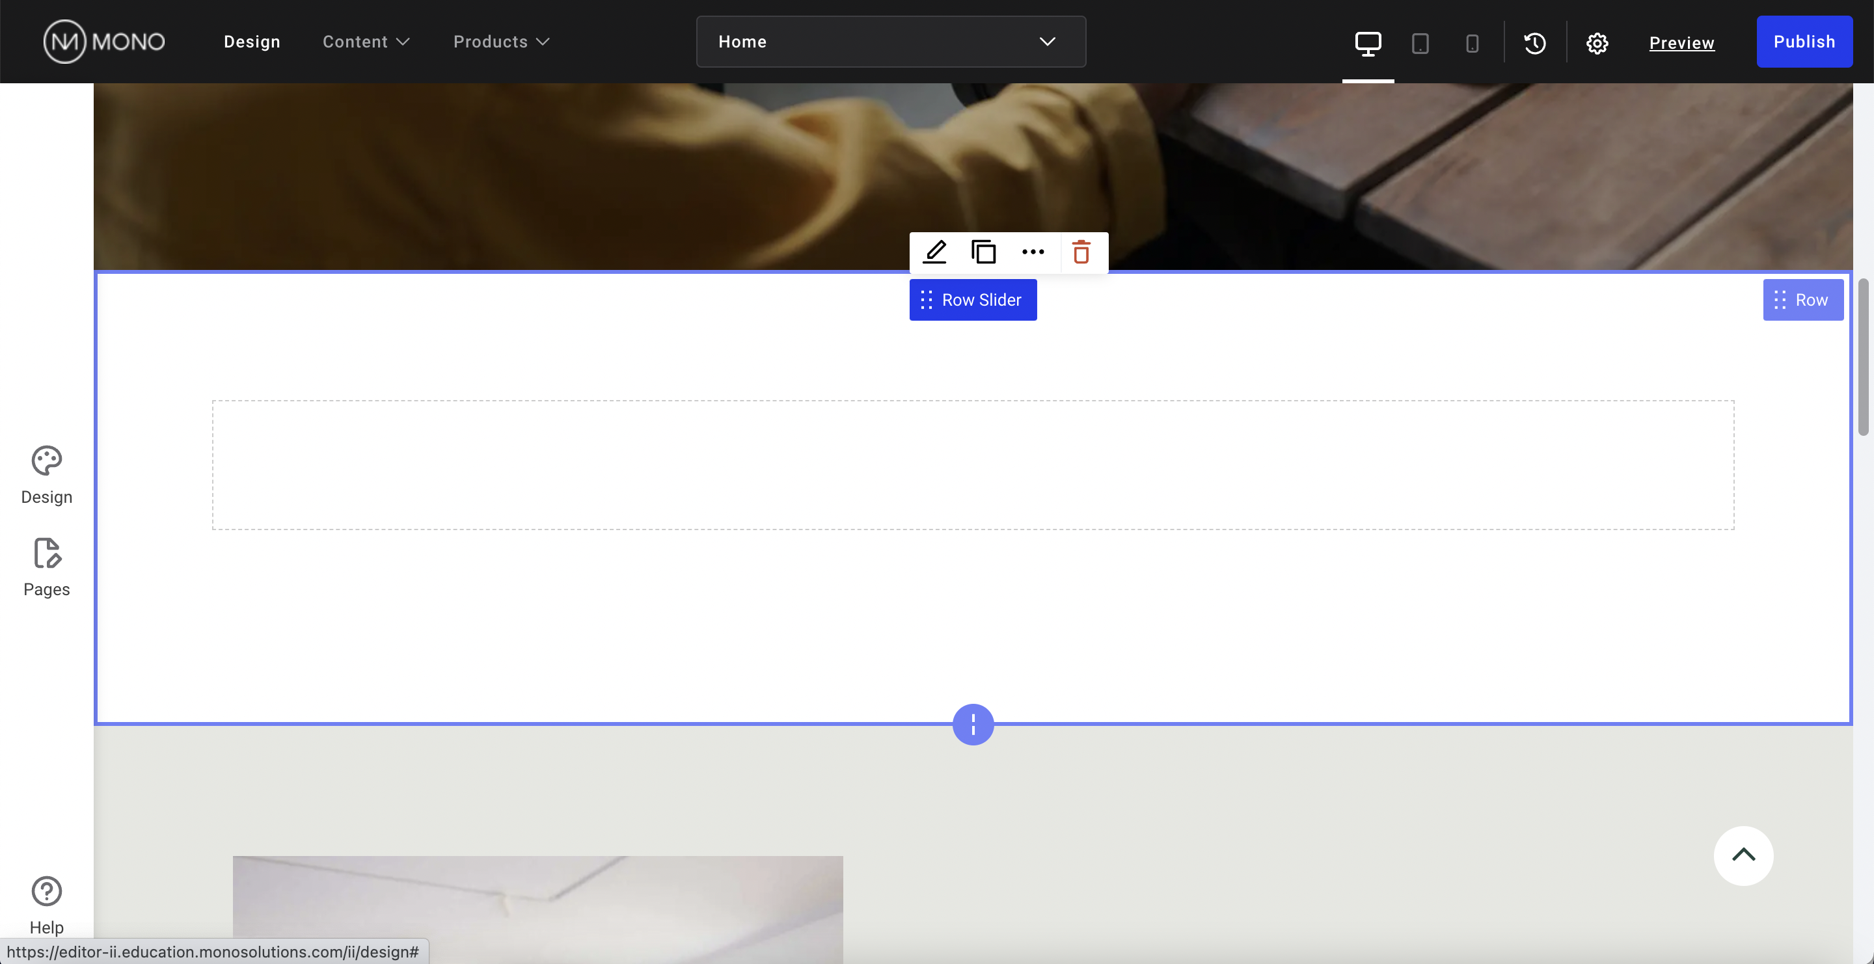The width and height of the screenshot is (1874, 964).
Task: Open the Design panel in the left sidebar
Action: coord(47,475)
